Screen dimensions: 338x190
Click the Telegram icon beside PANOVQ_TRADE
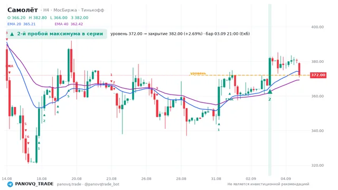click(x=10, y=184)
